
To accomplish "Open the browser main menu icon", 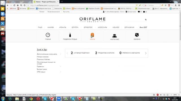I will click(x=179, y=5).
